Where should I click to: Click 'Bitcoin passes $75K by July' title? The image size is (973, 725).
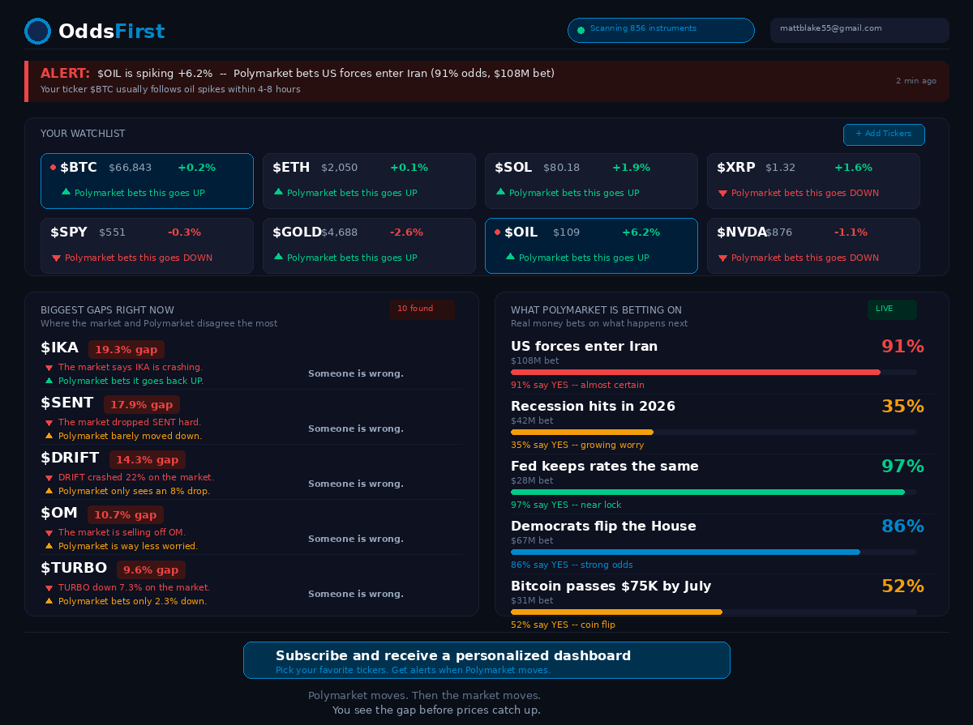[611, 586]
